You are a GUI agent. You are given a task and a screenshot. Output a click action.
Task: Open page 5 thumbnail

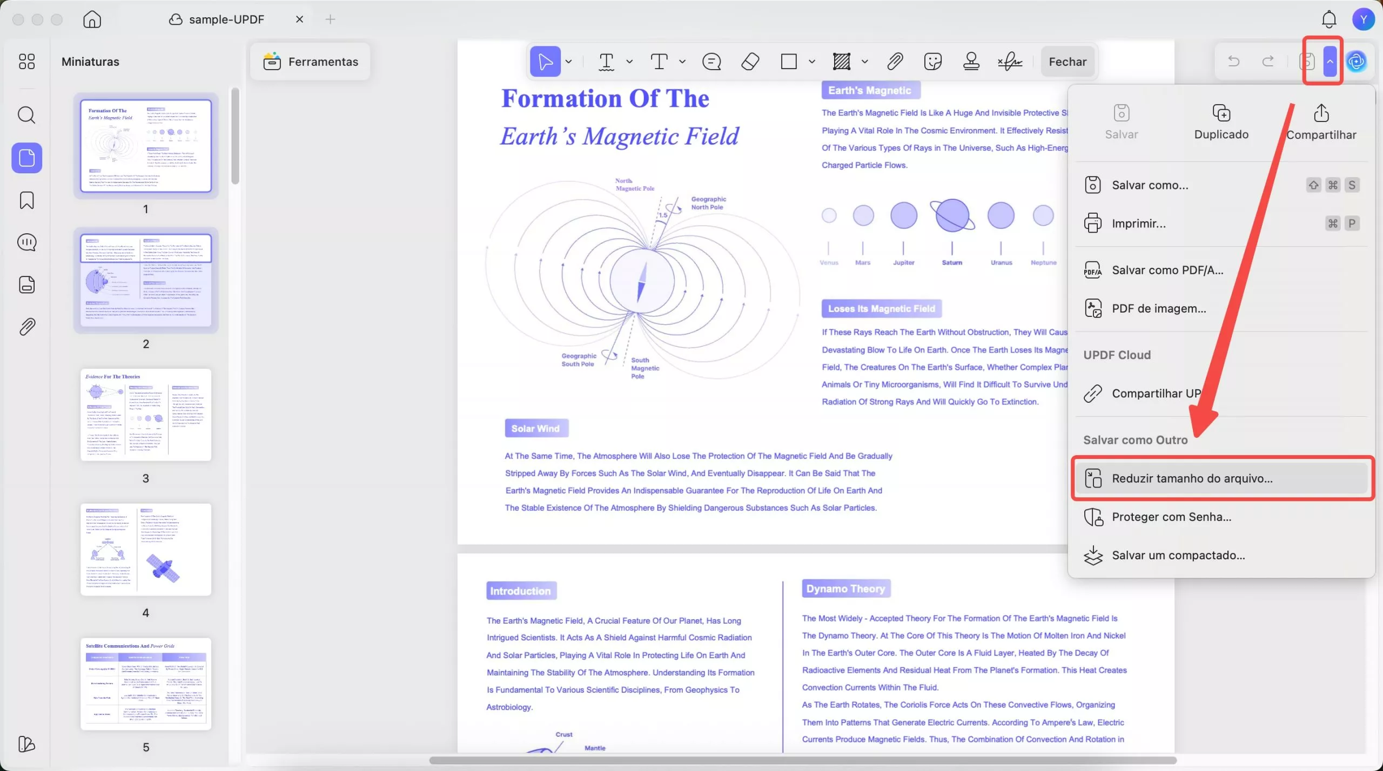[146, 684]
